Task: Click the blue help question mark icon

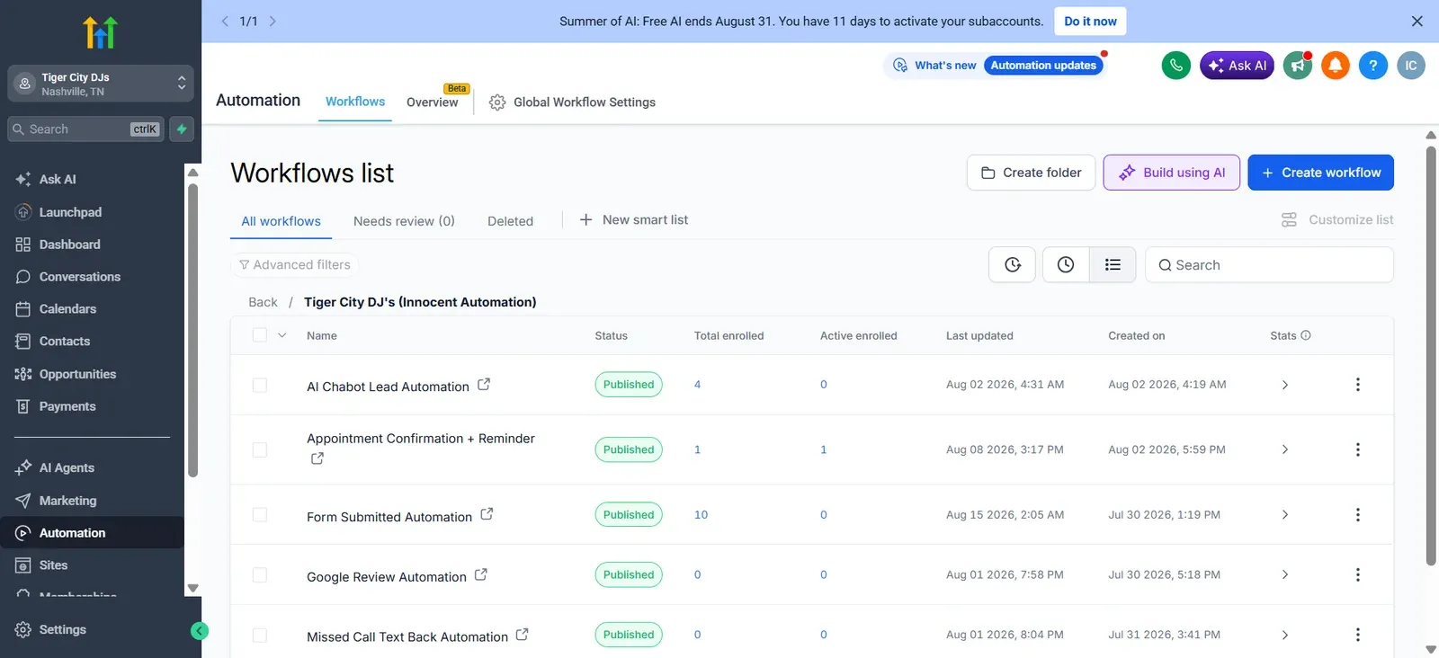Action: [1373, 66]
